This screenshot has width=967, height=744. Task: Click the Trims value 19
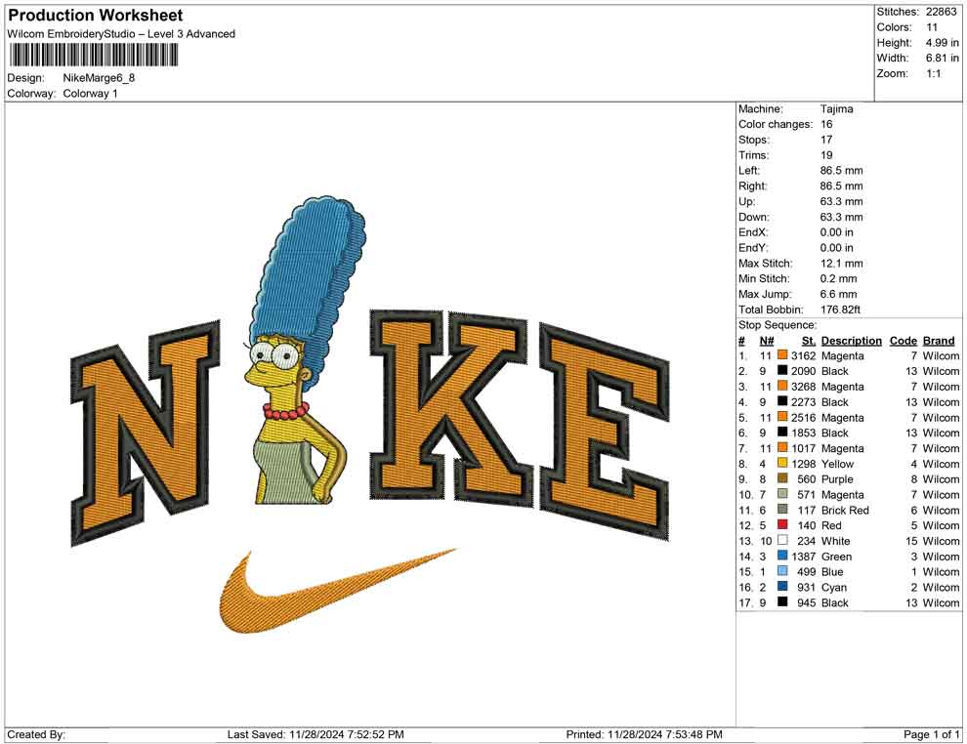click(x=825, y=155)
